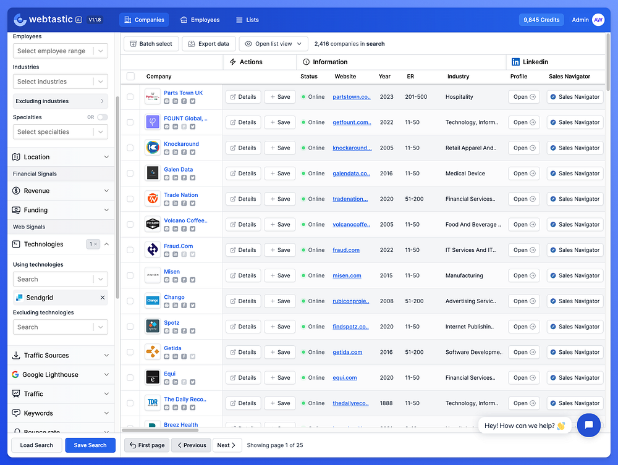
Task: Click the Save Search button
Action: [x=90, y=445]
